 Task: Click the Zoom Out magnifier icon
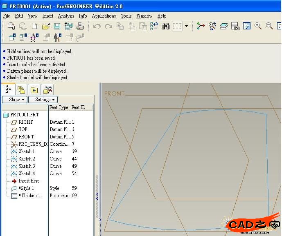[x=269, y=26]
